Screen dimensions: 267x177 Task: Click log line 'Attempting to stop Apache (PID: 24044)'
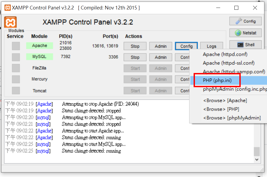pos(100,104)
